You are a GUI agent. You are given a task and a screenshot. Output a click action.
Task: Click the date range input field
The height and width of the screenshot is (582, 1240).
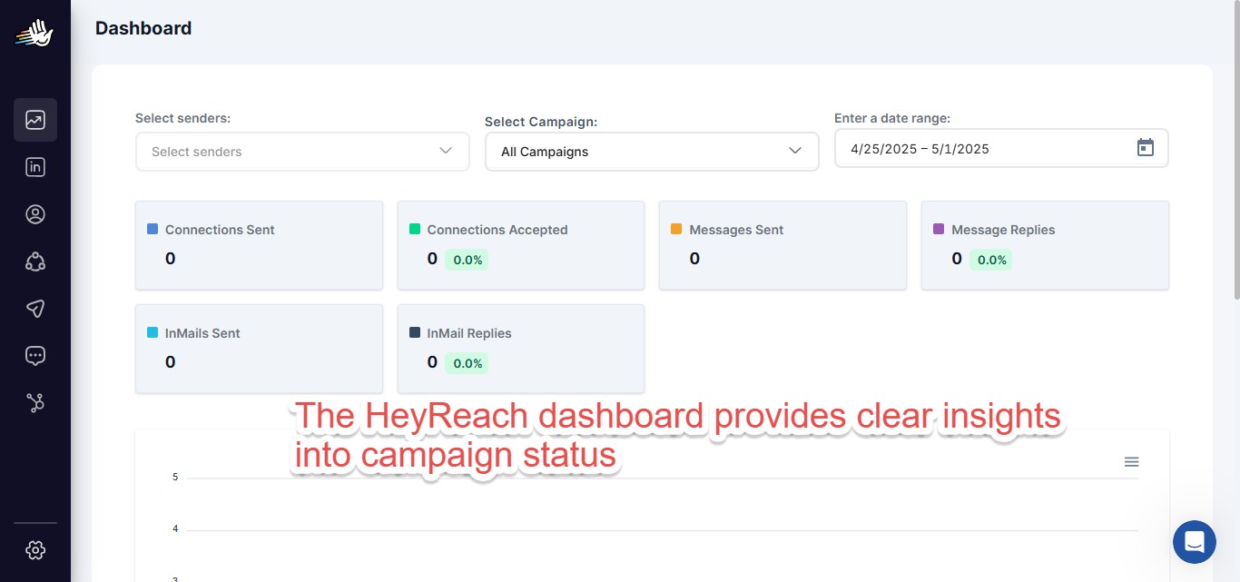click(x=1001, y=148)
